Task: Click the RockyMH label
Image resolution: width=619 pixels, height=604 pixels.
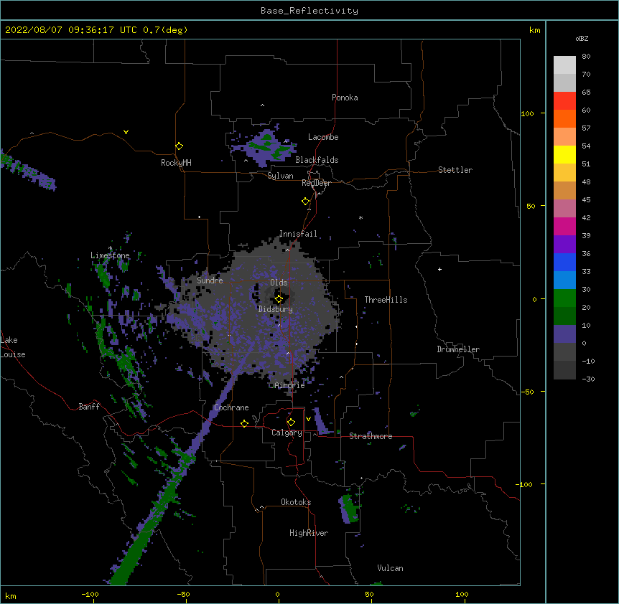Action: coord(176,163)
